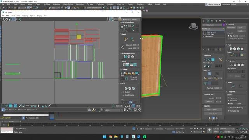Image resolution: width=249 pixels, height=140 pixels.
Task: Open Mapping menu in Edit UVWs
Action: point(25,16)
